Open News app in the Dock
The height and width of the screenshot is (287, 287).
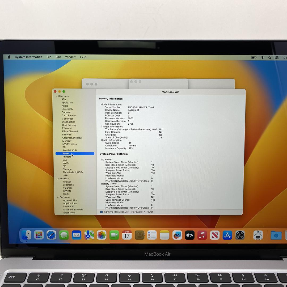215,235
